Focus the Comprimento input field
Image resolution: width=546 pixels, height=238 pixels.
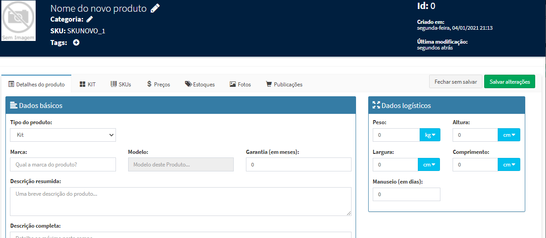coord(475,165)
